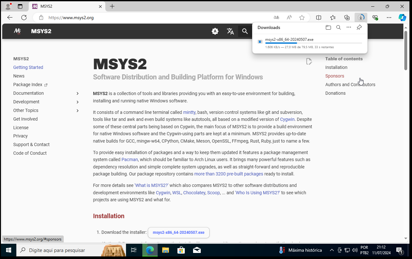
Task: Jump to Installation in table of contents
Action: tap(336, 67)
